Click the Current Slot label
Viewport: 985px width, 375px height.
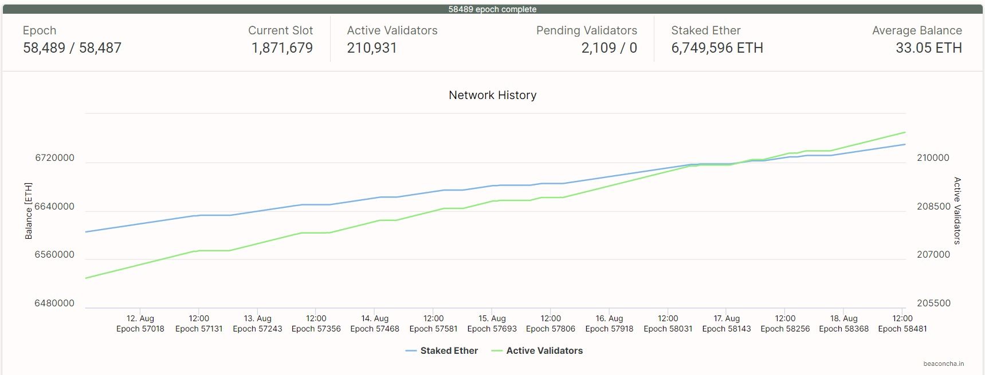(281, 30)
